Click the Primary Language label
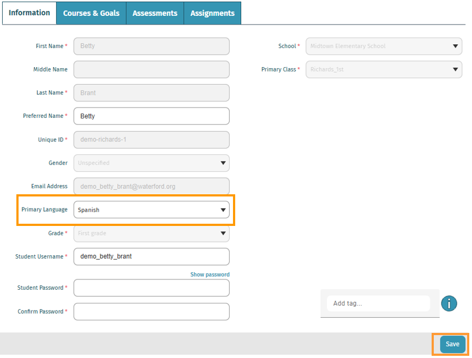The width and height of the screenshot is (472, 358). coord(44,210)
